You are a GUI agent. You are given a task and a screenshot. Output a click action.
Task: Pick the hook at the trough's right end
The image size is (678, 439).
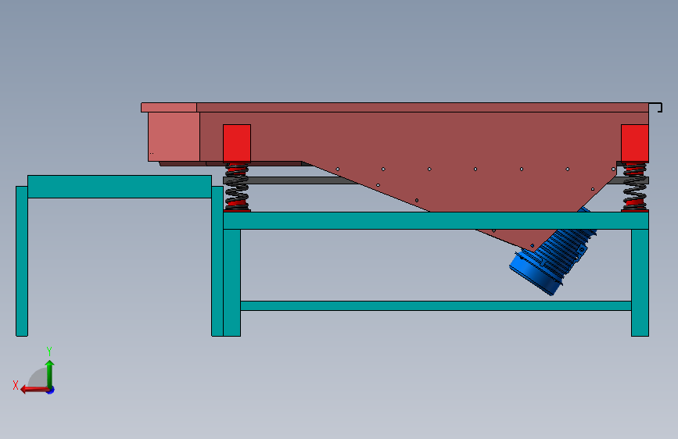click(x=656, y=108)
